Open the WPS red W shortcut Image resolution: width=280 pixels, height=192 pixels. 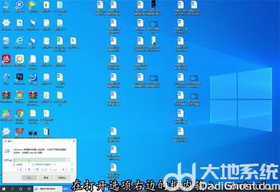point(20,133)
